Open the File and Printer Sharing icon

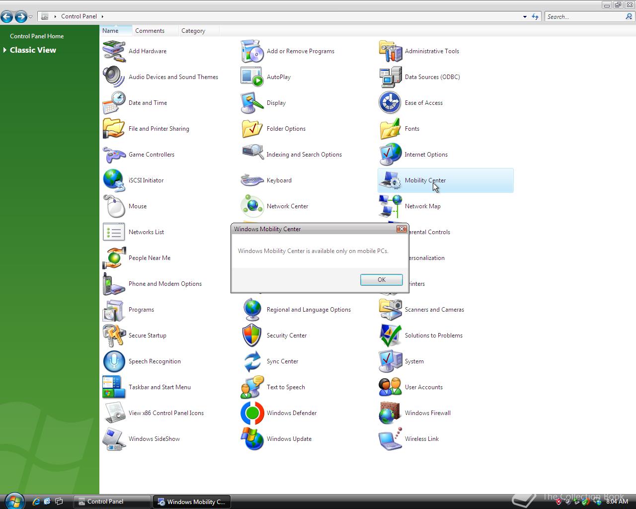(114, 129)
